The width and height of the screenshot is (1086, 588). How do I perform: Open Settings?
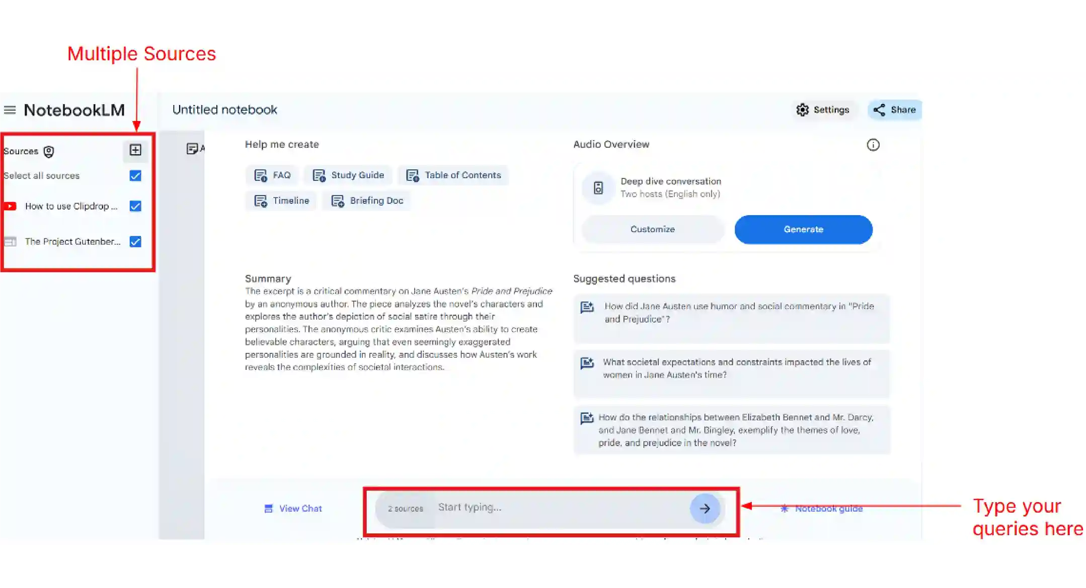pos(823,110)
